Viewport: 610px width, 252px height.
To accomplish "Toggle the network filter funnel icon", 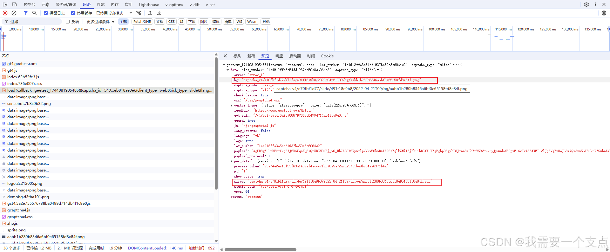I will pos(26,13).
